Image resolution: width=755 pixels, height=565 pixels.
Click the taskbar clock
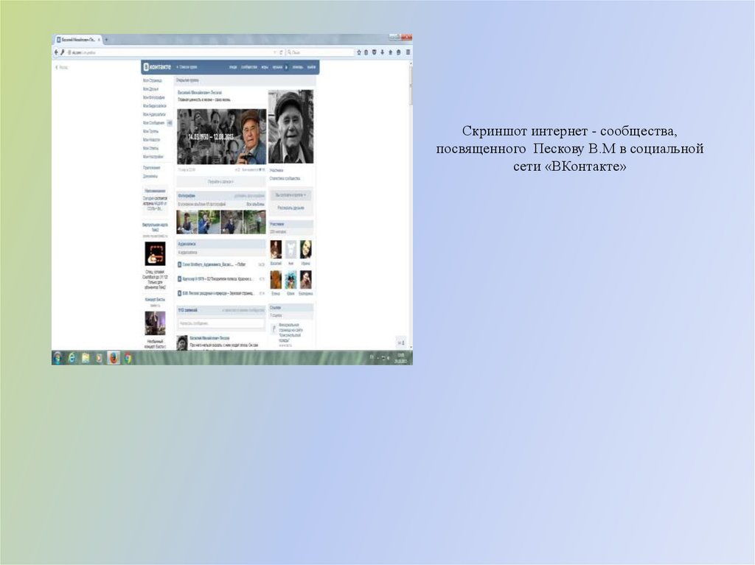tap(399, 357)
